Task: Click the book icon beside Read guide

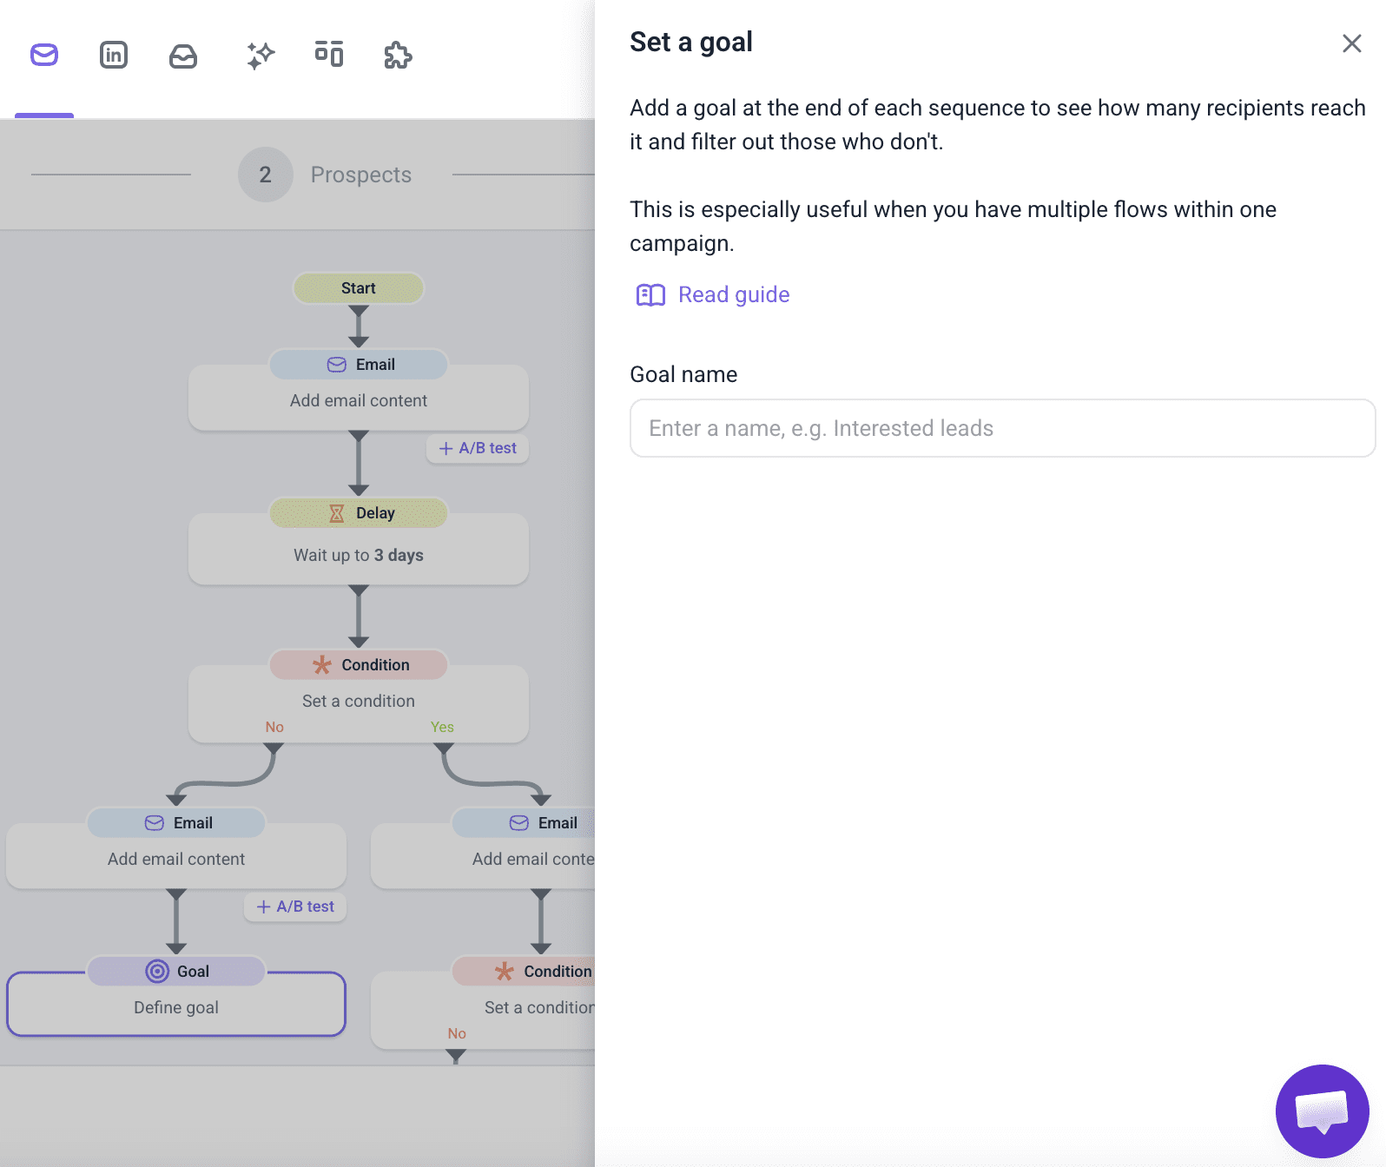Action: (650, 295)
